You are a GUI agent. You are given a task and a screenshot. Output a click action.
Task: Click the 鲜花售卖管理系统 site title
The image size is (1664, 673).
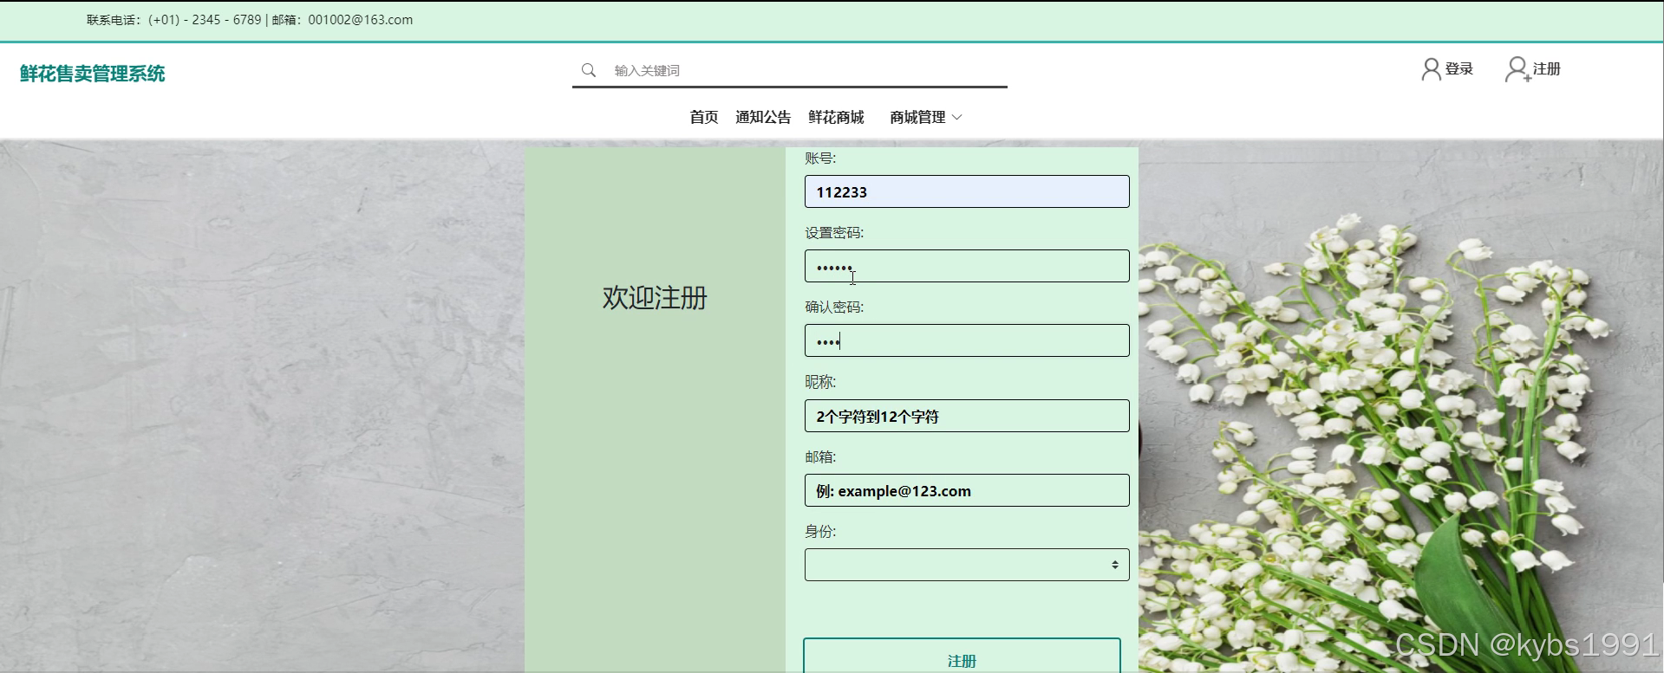[x=93, y=74]
